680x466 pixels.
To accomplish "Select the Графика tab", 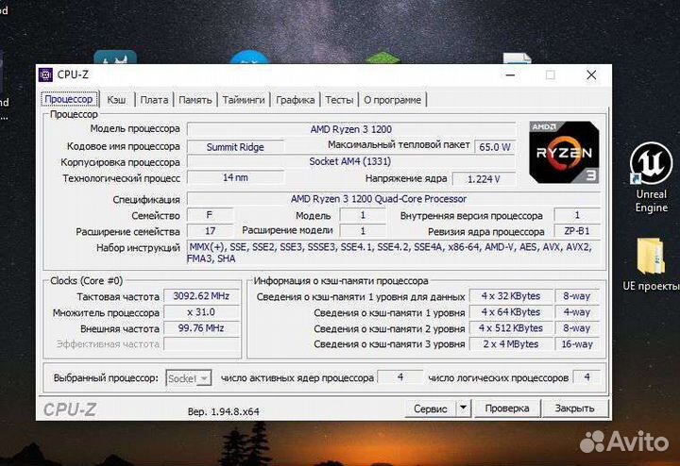I will coord(295,100).
